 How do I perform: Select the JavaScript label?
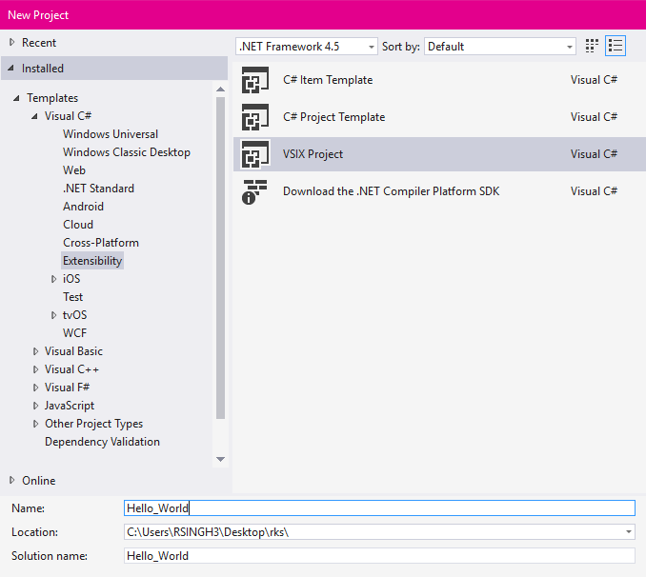(70, 406)
